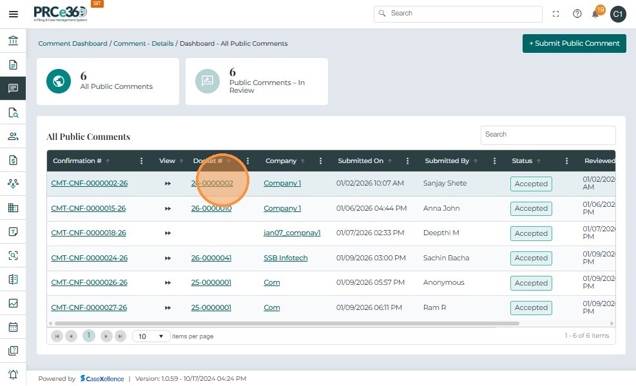The height and width of the screenshot is (386, 636).
Task: Go to Comment Dashboard breadcrumb
Action: coord(73,44)
